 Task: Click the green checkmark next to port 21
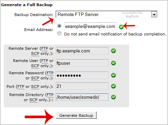pyautogui.click(x=113, y=86)
